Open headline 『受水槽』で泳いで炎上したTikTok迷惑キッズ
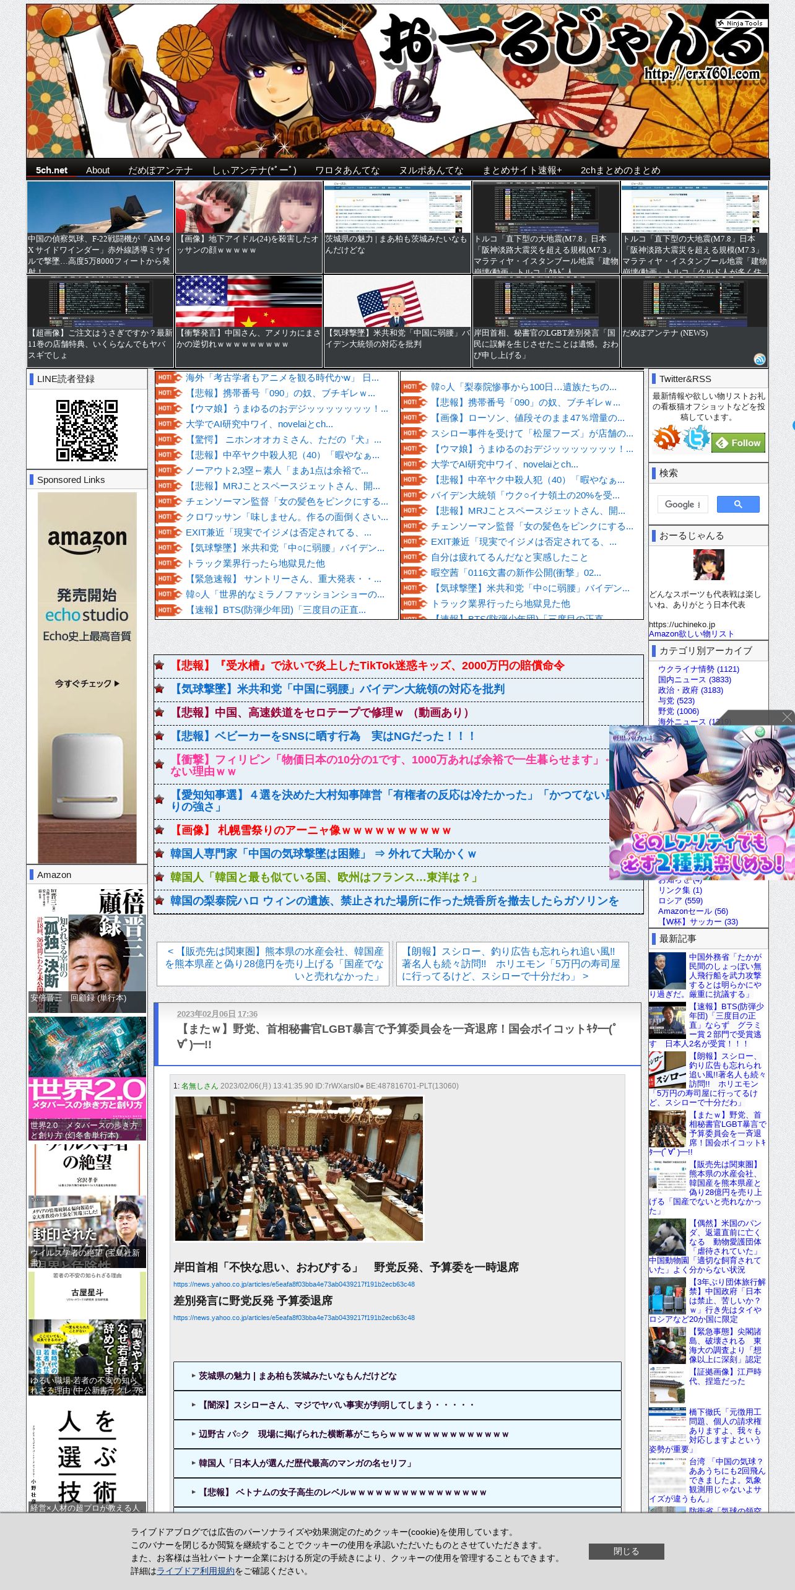 tap(367, 665)
